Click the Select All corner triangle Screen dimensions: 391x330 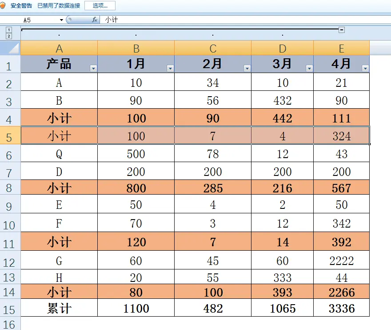coord(10,48)
